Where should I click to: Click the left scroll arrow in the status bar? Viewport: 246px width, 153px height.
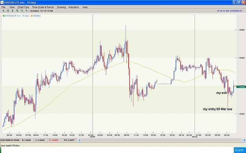(x=80, y=140)
